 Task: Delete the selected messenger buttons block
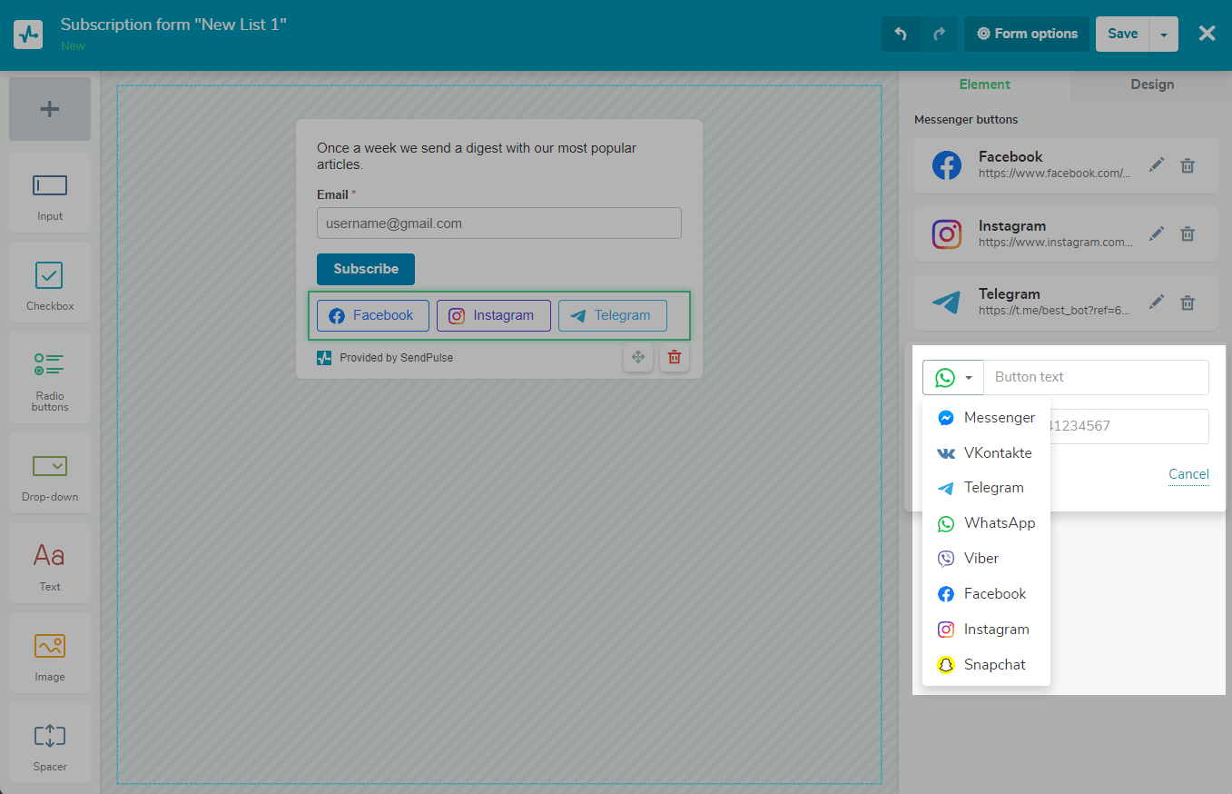coord(675,357)
